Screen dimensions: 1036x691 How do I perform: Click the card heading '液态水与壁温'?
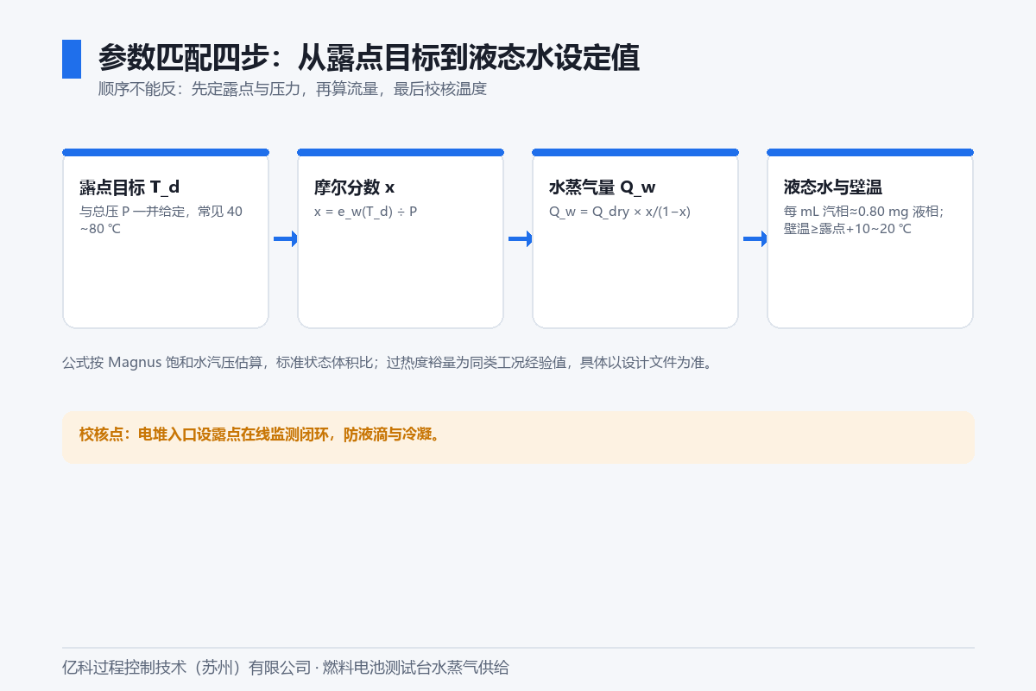pos(832,187)
